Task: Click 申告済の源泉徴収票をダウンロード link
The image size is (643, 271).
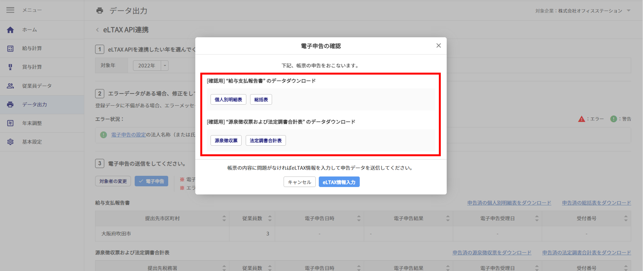Action: pyautogui.click(x=492, y=253)
